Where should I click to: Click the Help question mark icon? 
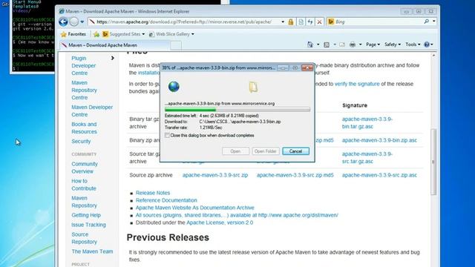(x=427, y=44)
